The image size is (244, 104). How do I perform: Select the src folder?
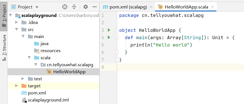pos(31,29)
